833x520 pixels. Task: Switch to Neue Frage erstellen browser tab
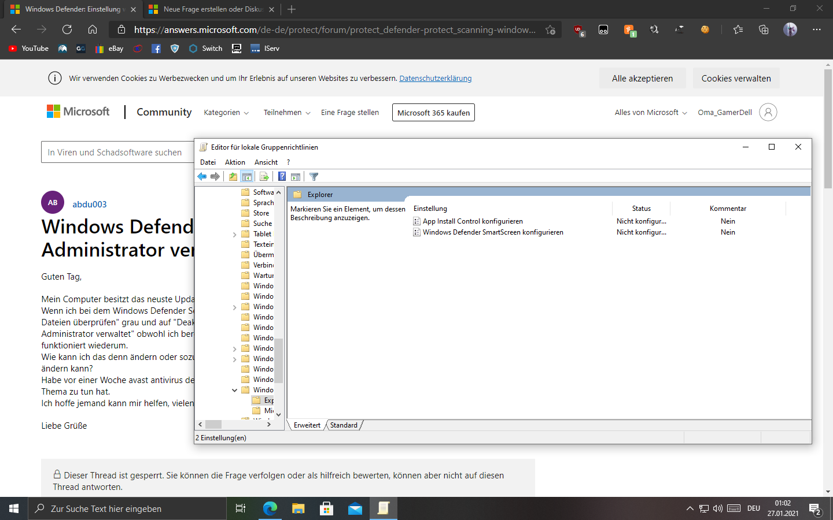coord(212,9)
